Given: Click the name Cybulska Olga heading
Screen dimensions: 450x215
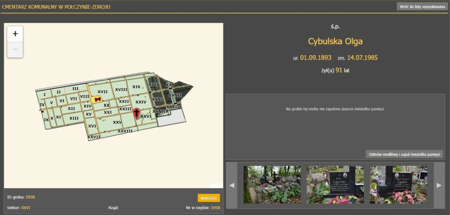Looking at the screenshot, I should pyautogui.click(x=335, y=42).
